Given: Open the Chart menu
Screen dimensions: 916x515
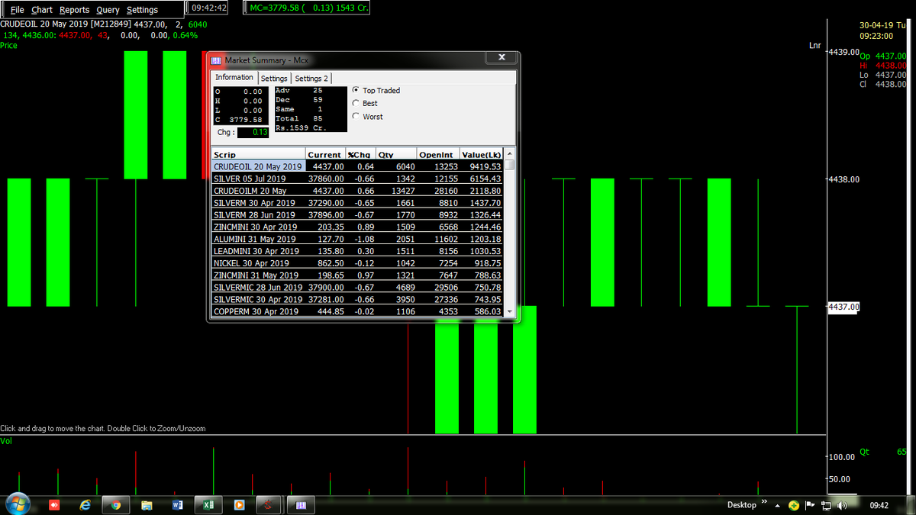Looking at the screenshot, I should tap(42, 10).
